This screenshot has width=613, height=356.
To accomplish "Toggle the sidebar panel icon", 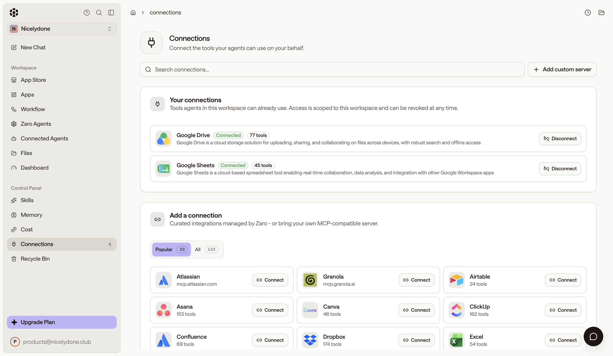I will click(x=111, y=13).
